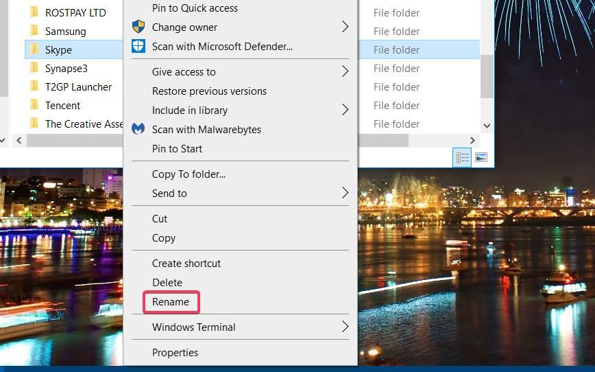Click the Samsung folder icon
The width and height of the screenshot is (595, 372).
click(34, 30)
